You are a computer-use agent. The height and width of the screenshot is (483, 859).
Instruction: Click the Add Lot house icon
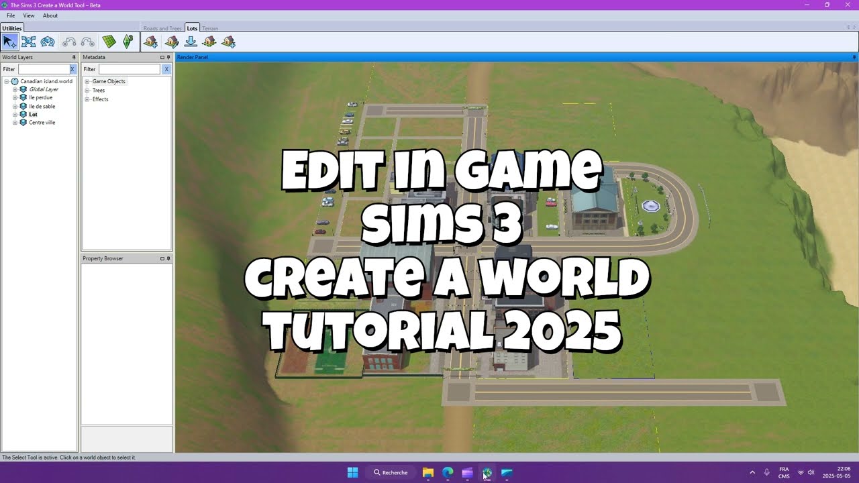pyautogui.click(x=150, y=42)
